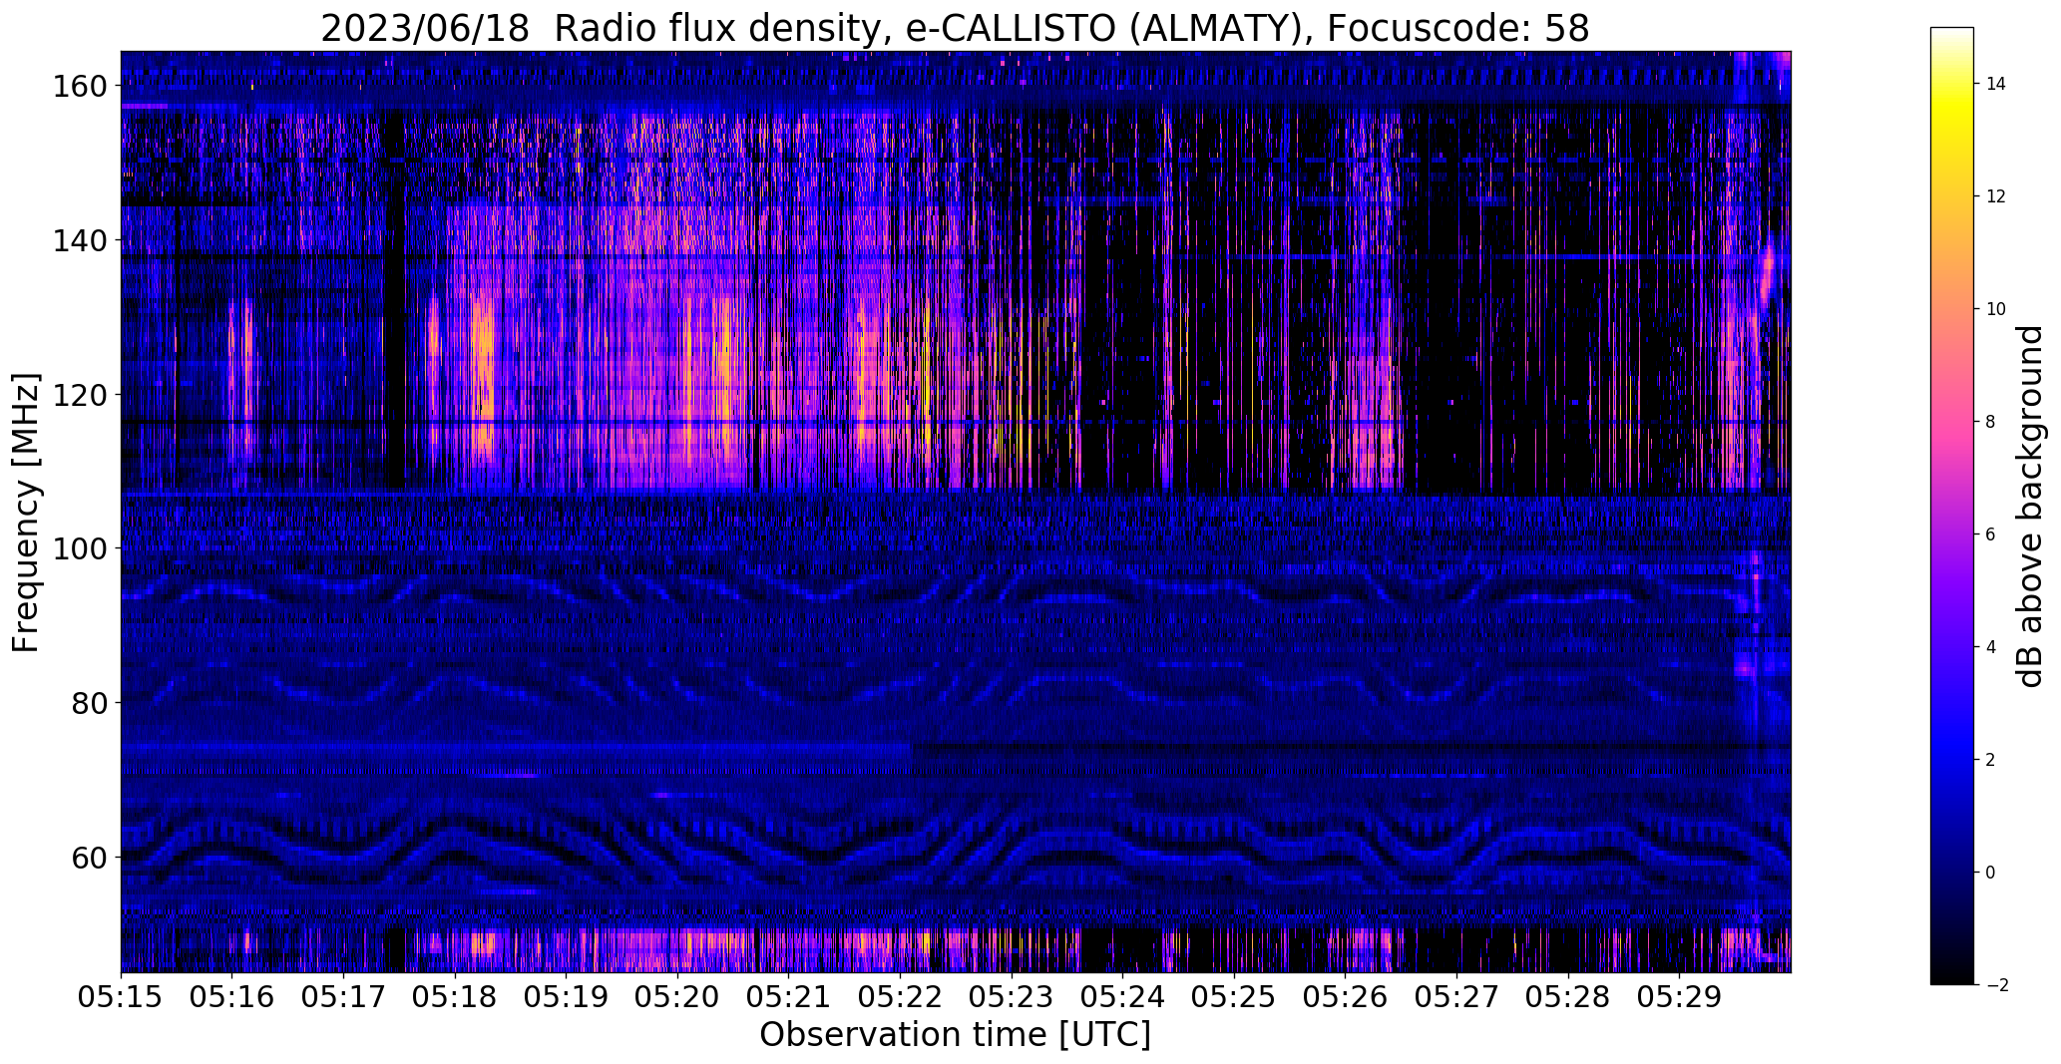2061x1064 pixels.
Task: Select the 'Observation time [UTC]' axis label
Action: tap(955, 1035)
